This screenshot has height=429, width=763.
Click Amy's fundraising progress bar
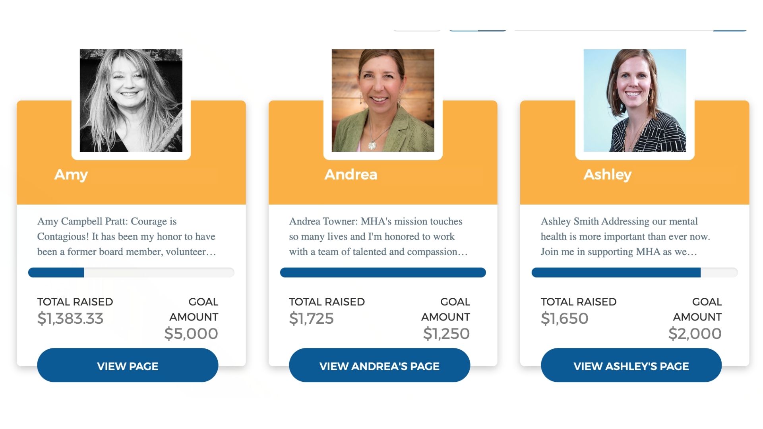tap(131, 272)
